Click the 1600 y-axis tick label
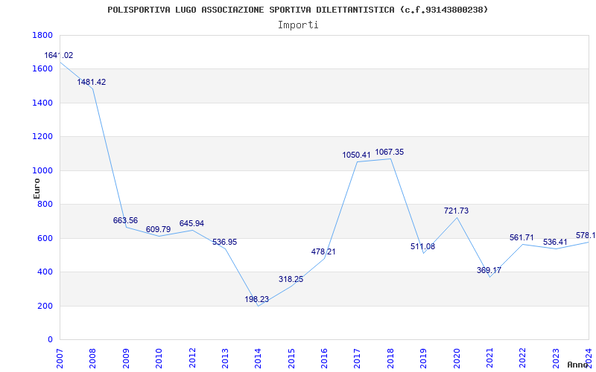This screenshot has width=596, height=372. pyautogui.click(x=42, y=69)
